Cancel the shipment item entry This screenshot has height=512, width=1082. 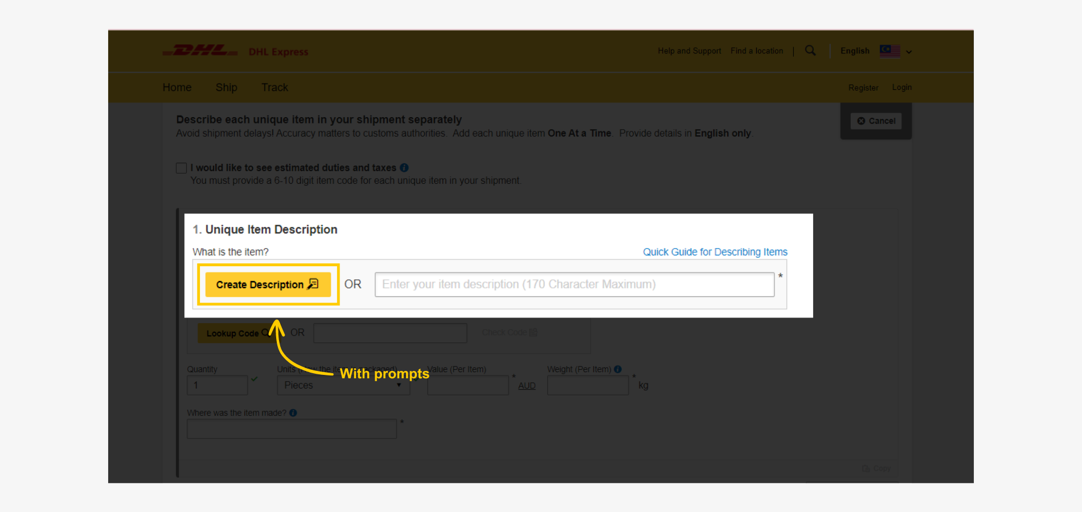[876, 121]
